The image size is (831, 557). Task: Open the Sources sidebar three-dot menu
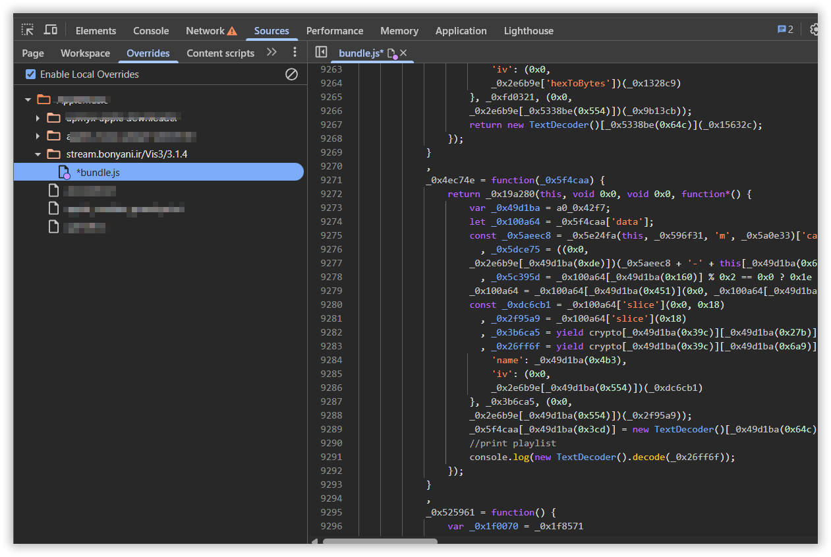pos(295,53)
